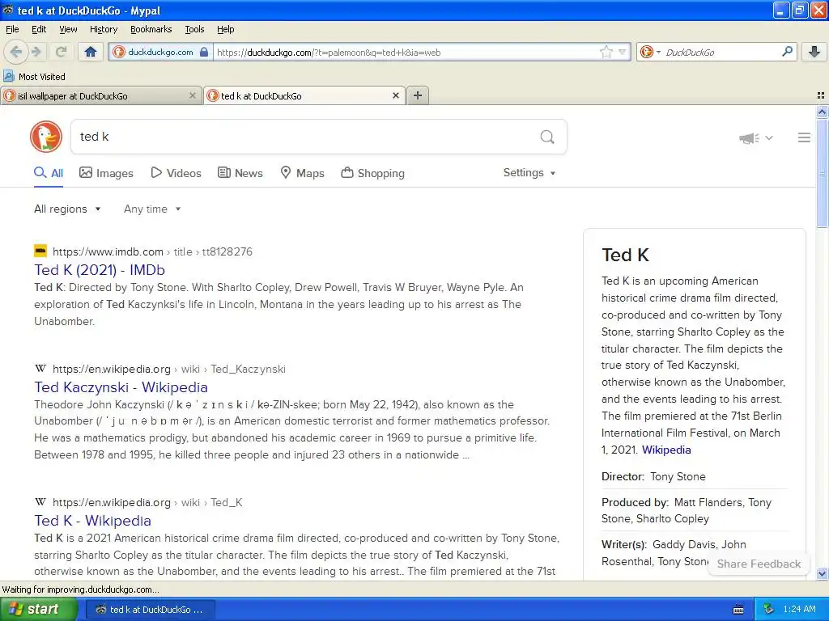Click the DuckDuckGo duck logo
Viewport: 829px width, 621px height.
pos(46,137)
